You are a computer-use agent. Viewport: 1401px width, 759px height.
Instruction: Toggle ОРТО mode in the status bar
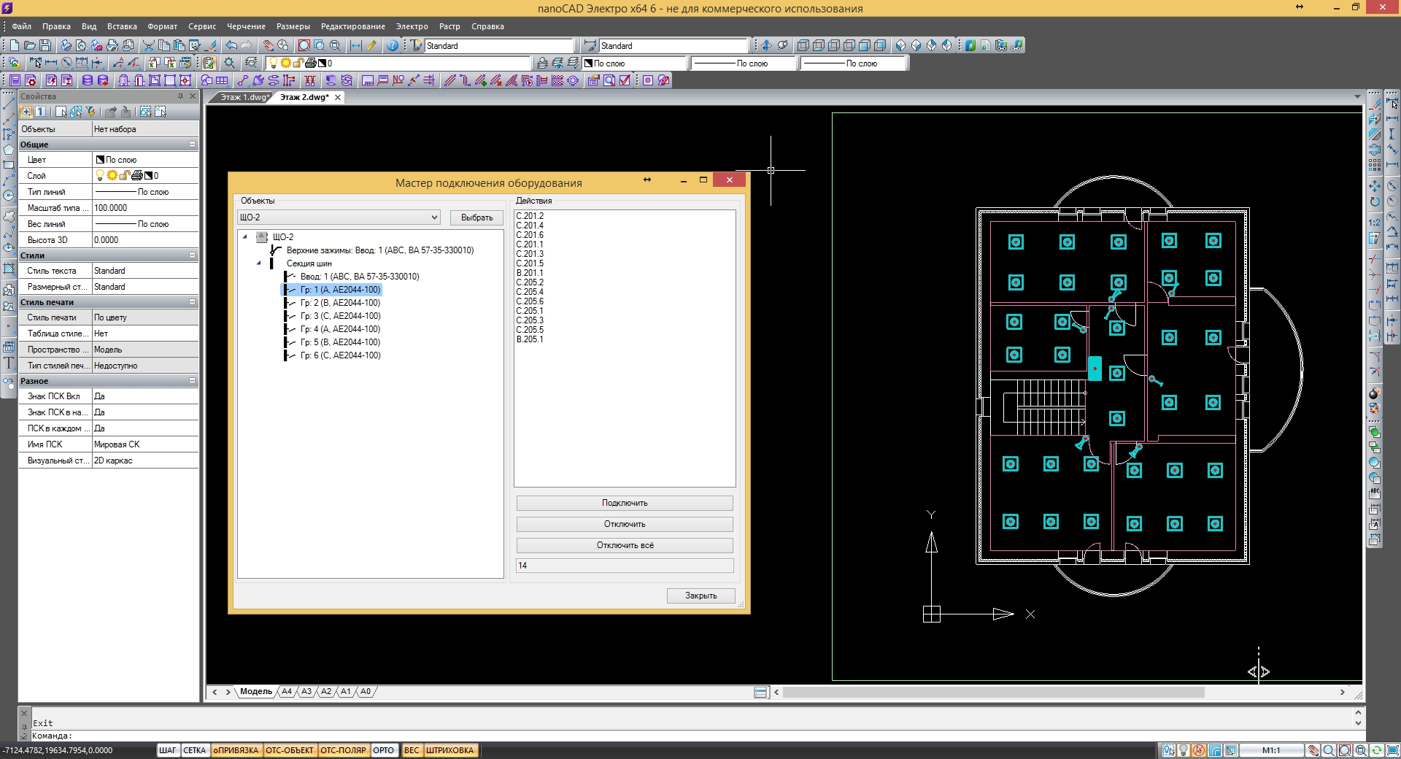pyautogui.click(x=384, y=750)
